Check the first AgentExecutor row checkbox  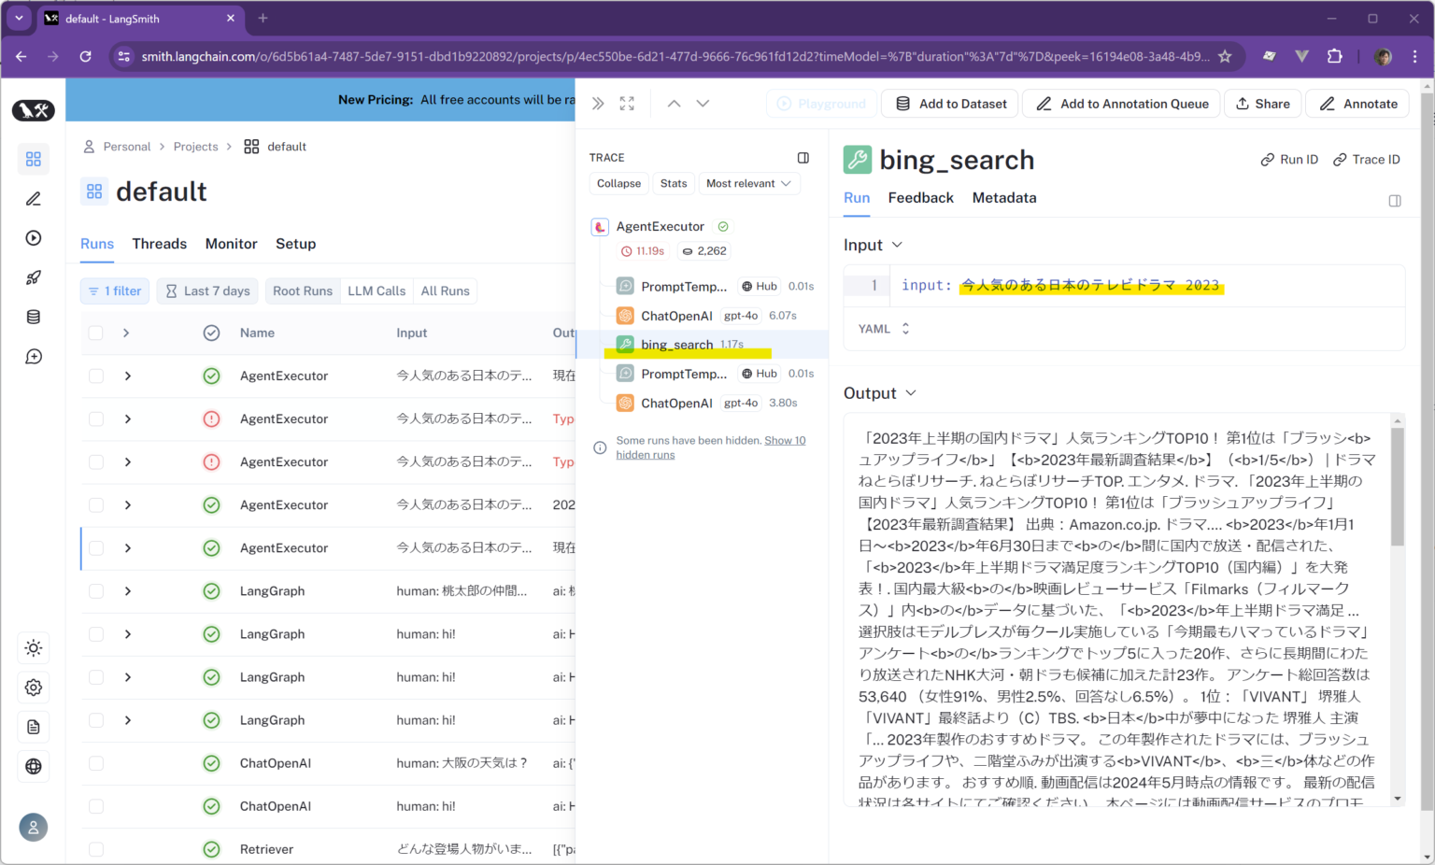point(96,376)
